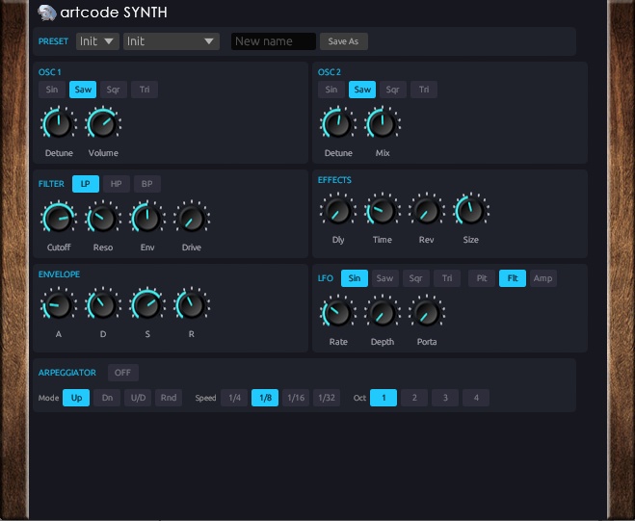Set arpeggiator mode to Dn
Viewport: 635px width, 521px height.
tap(107, 398)
